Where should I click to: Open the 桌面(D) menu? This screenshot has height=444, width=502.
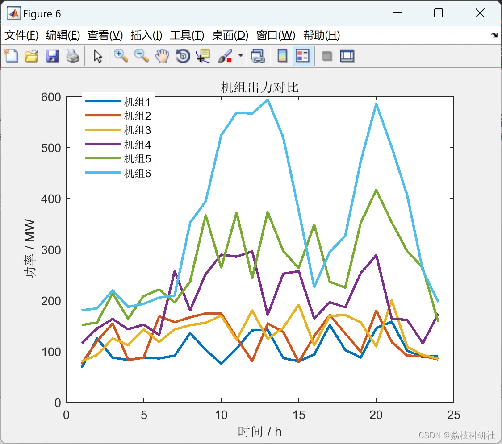coord(230,35)
